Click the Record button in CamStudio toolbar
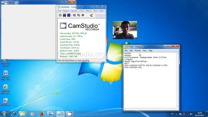 pyautogui.click(x=60, y=15)
